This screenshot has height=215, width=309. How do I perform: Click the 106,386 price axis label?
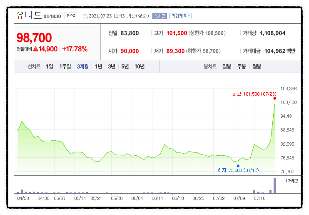(x=289, y=89)
